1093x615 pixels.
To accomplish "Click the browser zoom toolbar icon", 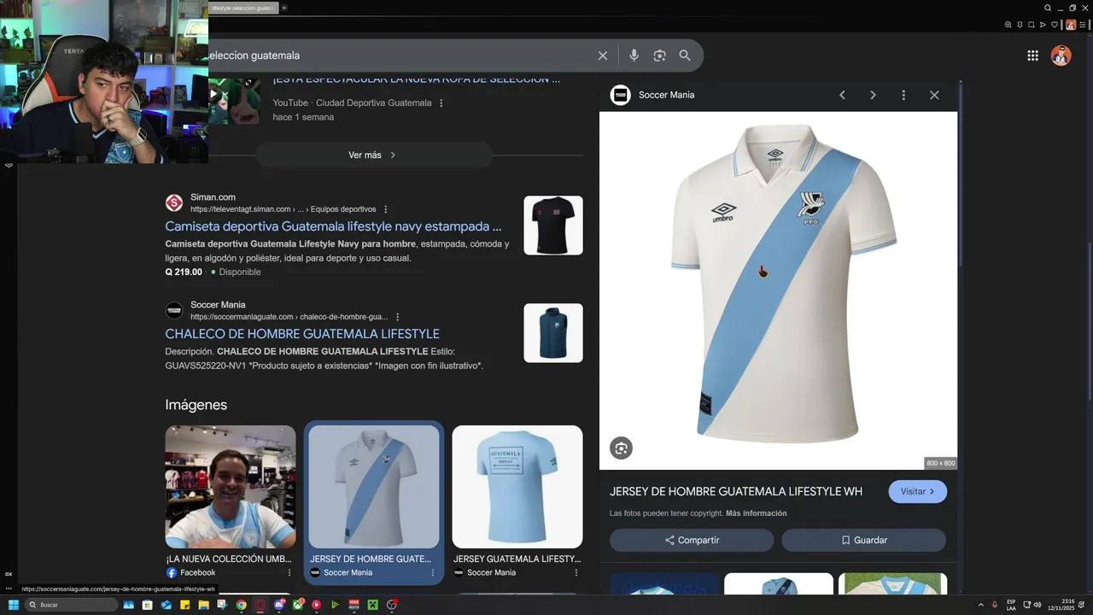I will click(1009, 25).
